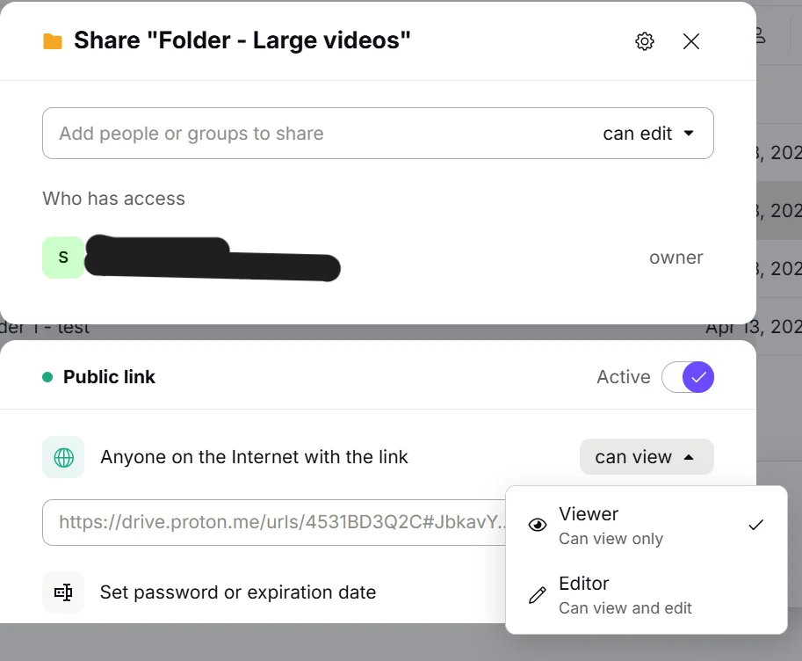Collapse the can view dropdown
The width and height of the screenshot is (802, 661).
(x=647, y=457)
